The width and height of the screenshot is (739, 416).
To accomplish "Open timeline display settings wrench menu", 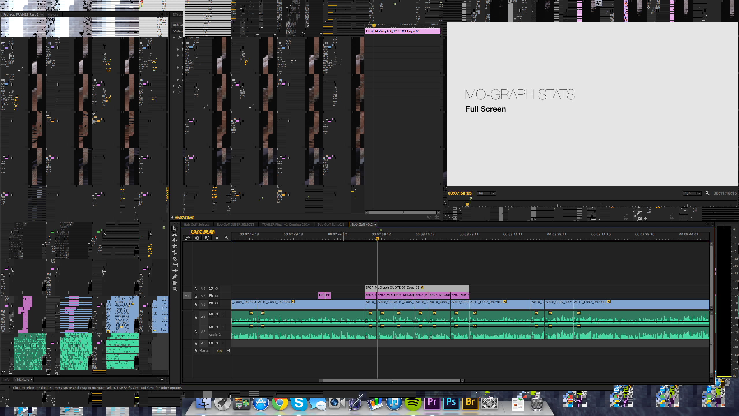I will point(227,238).
